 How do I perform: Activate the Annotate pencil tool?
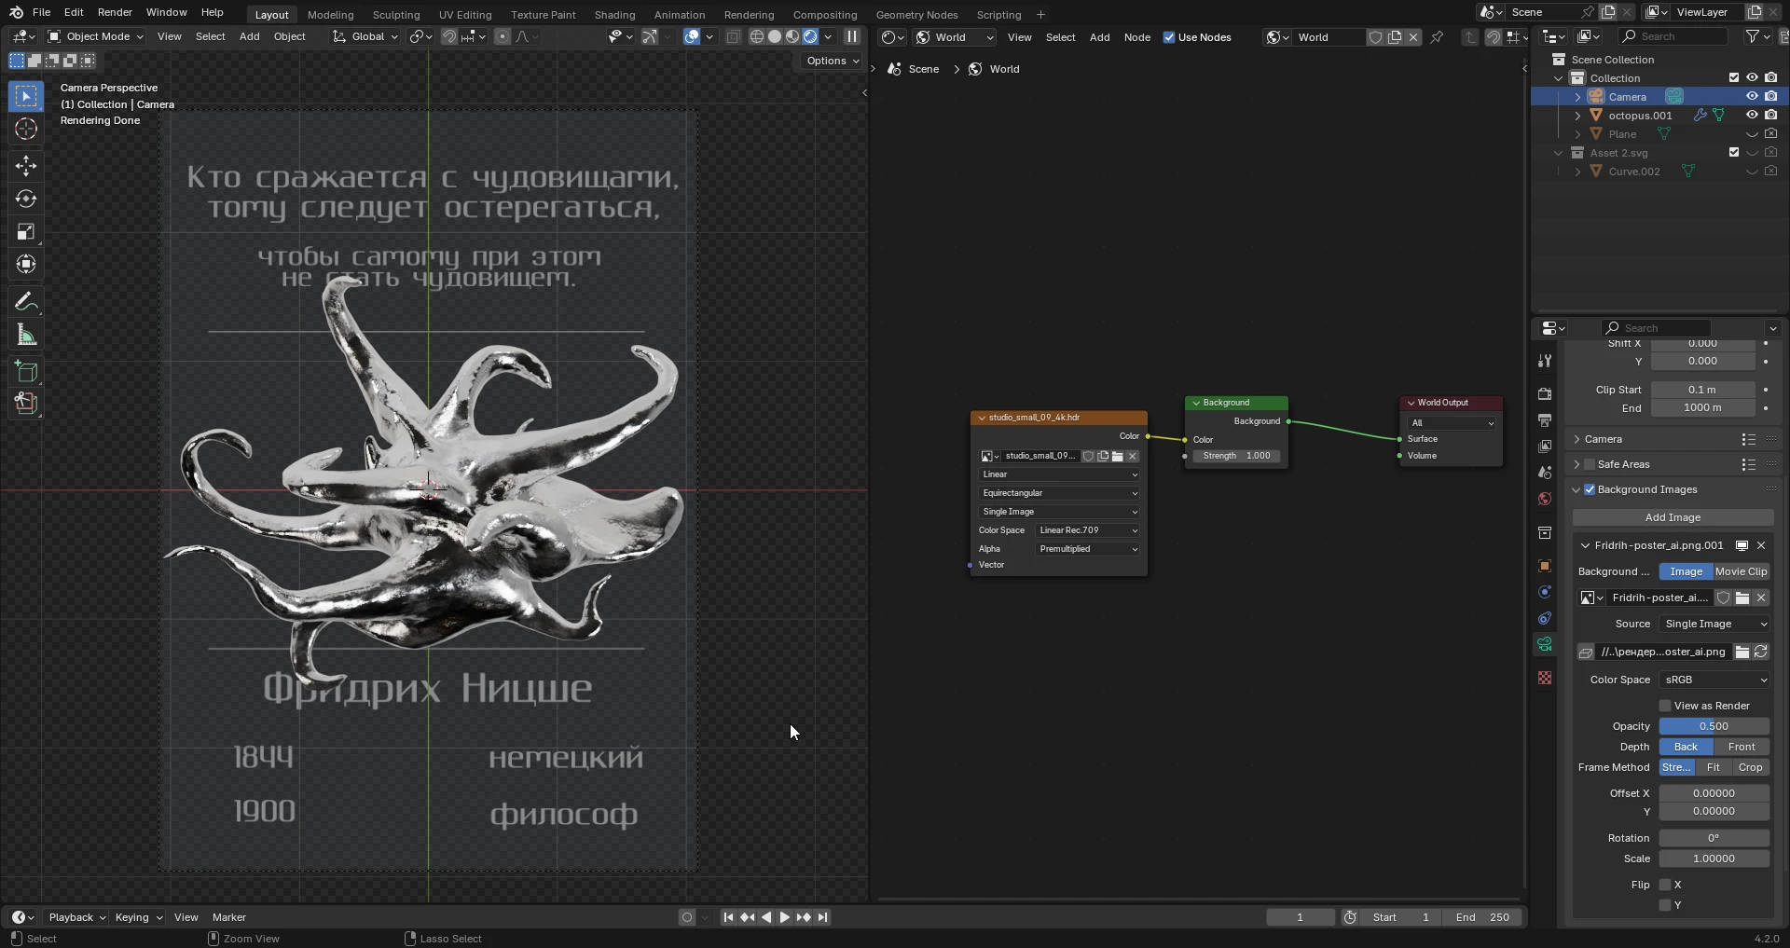tap(26, 302)
